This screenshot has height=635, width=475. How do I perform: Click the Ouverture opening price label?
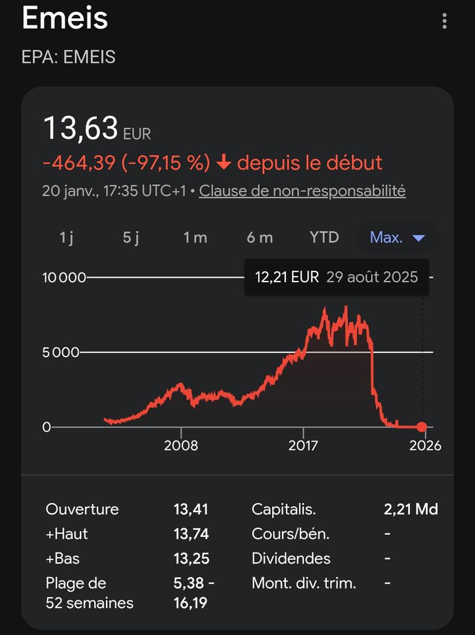tap(82, 510)
